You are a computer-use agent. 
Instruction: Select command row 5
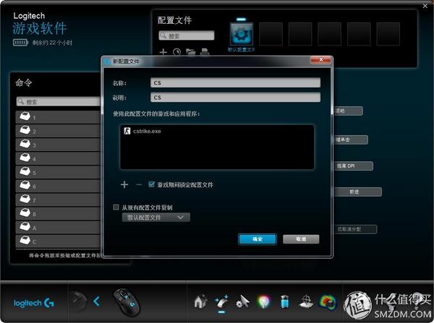[58, 172]
